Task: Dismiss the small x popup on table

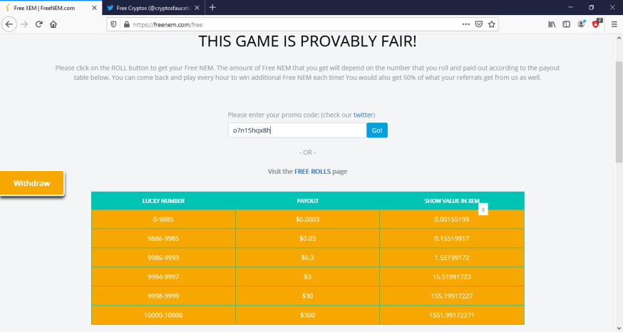Action: [483, 209]
